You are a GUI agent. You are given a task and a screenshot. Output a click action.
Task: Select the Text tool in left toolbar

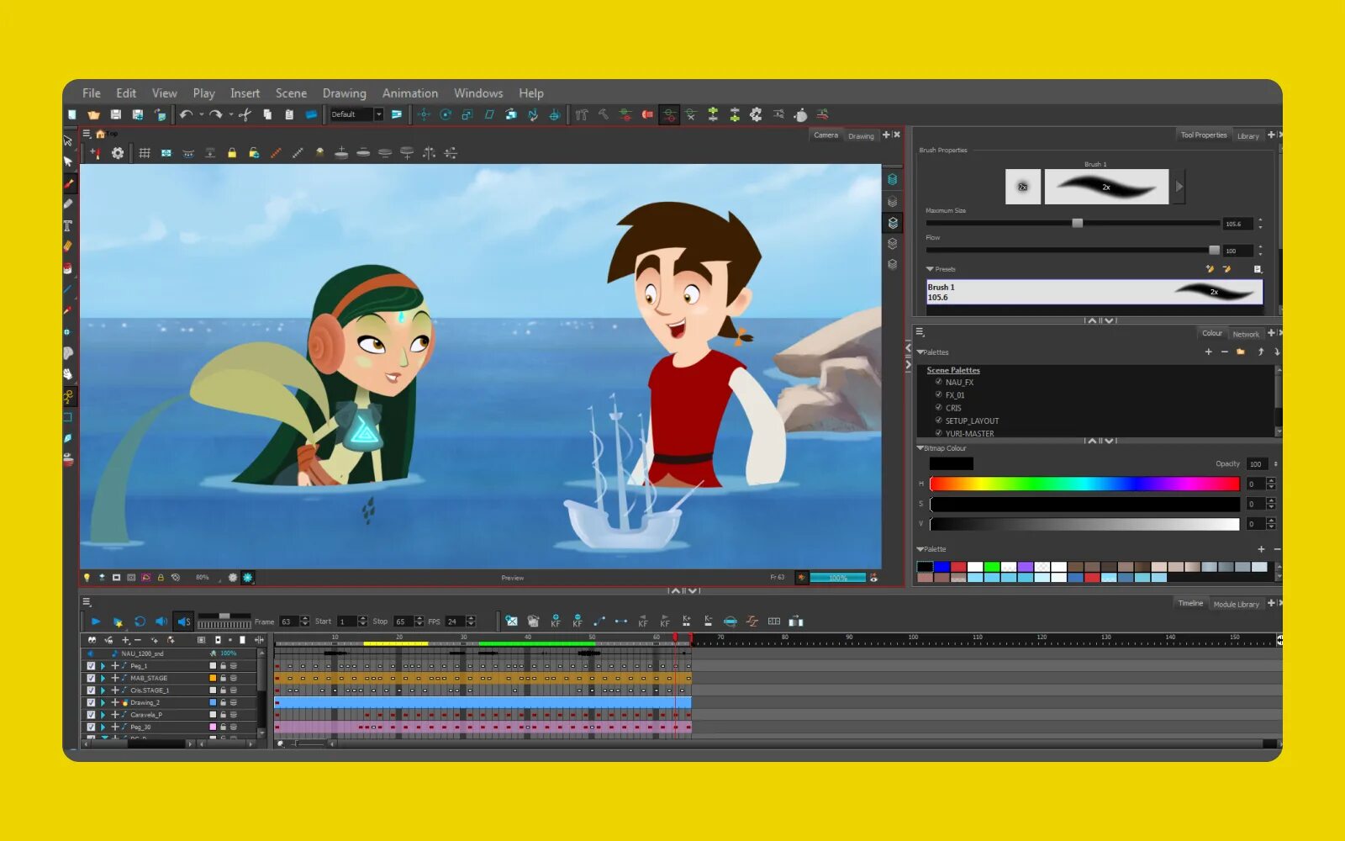click(x=68, y=225)
